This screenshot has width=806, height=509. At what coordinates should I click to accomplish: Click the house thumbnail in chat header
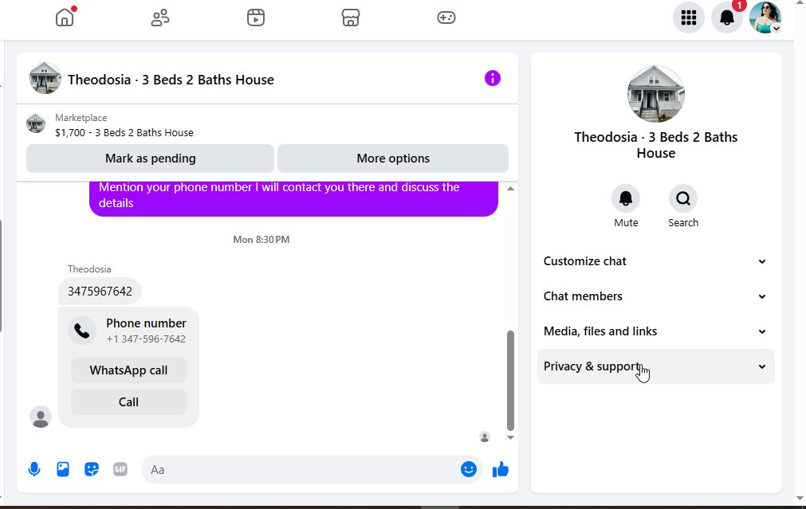[45, 78]
